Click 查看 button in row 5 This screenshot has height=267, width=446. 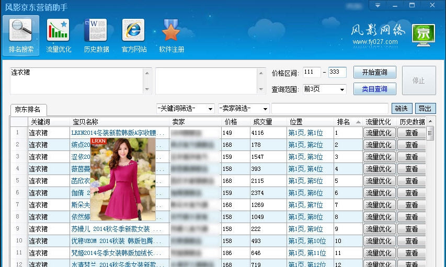[411, 181]
